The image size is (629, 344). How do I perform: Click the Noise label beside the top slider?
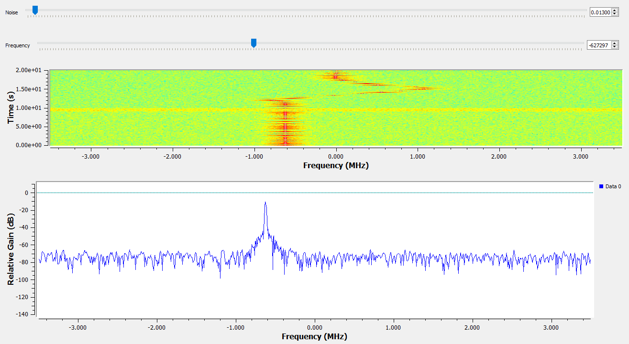(11, 12)
